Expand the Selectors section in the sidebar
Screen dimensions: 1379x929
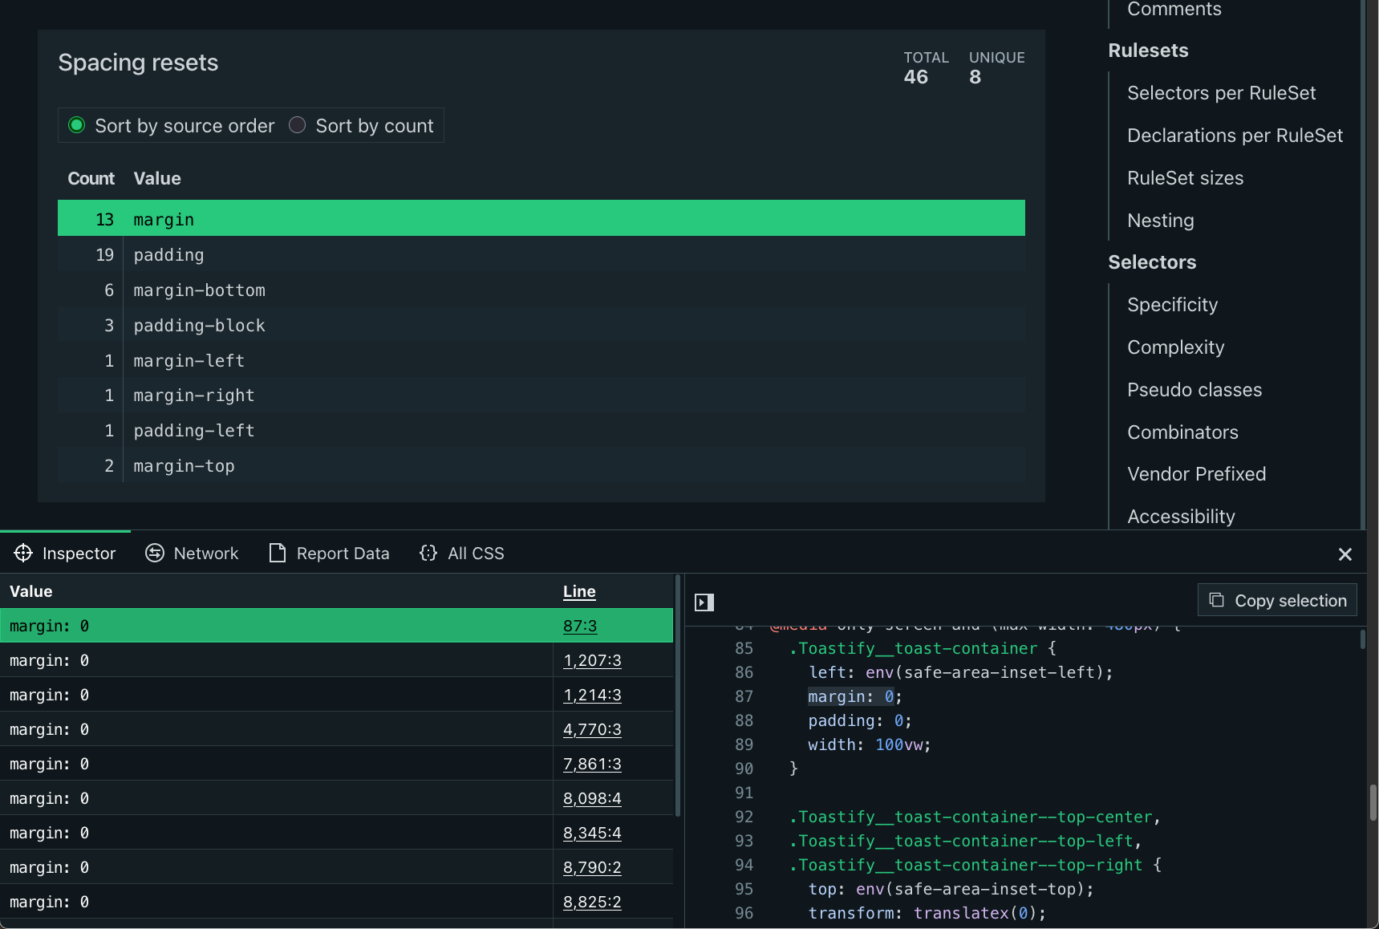click(x=1152, y=262)
